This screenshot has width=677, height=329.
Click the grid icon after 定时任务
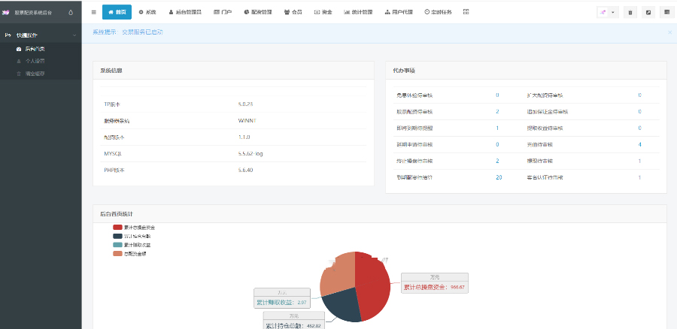point(466,12)
